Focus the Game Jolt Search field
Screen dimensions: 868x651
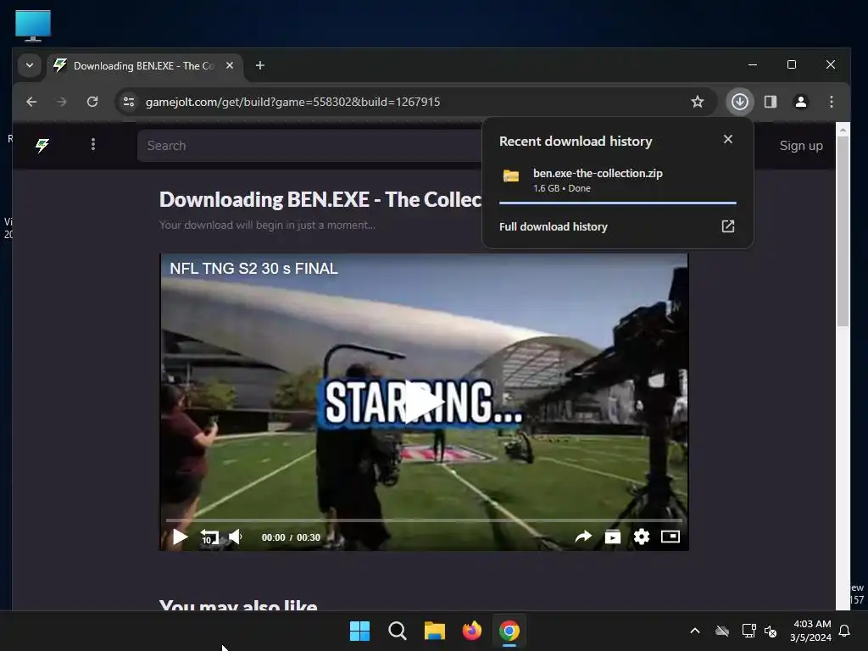(x=310, y=146)
